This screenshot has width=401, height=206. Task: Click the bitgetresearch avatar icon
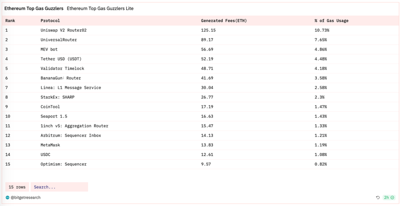pos(8,198)
